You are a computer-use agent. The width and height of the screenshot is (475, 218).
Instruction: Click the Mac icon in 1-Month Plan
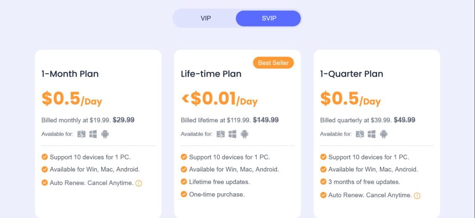click(x=82, y=134)
